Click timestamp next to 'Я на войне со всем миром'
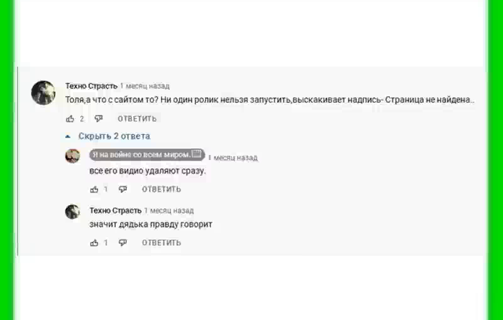The width and height of the screenshot is (503, 320). point(233,157)
